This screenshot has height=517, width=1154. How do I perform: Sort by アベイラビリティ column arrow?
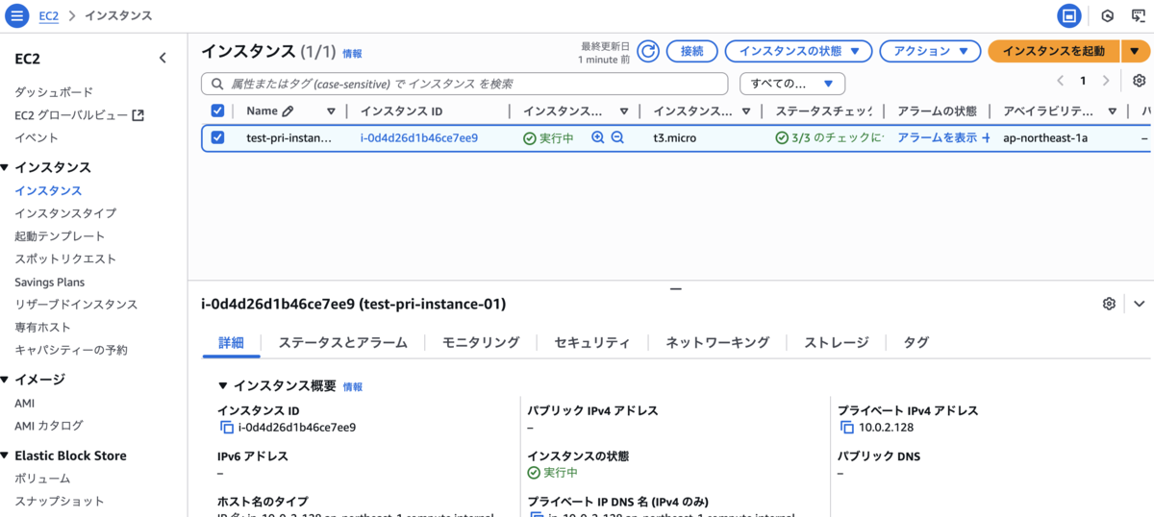[x=1112, y=111]
